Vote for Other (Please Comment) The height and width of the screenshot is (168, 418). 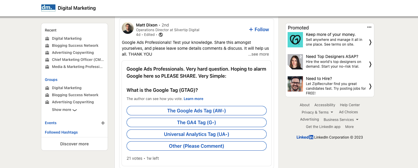(196, 146)
